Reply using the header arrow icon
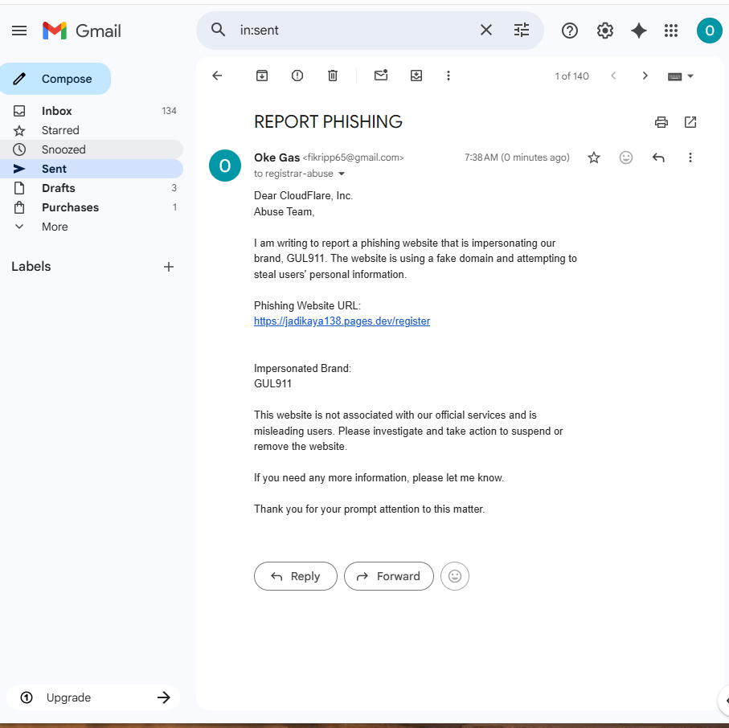This screenshot has height=728, width=729. (x=657, y=157)
